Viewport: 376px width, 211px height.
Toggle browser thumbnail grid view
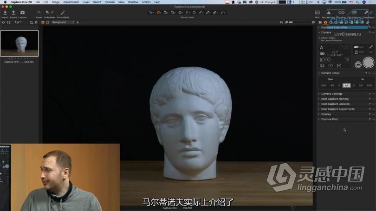tap(43, 22)
